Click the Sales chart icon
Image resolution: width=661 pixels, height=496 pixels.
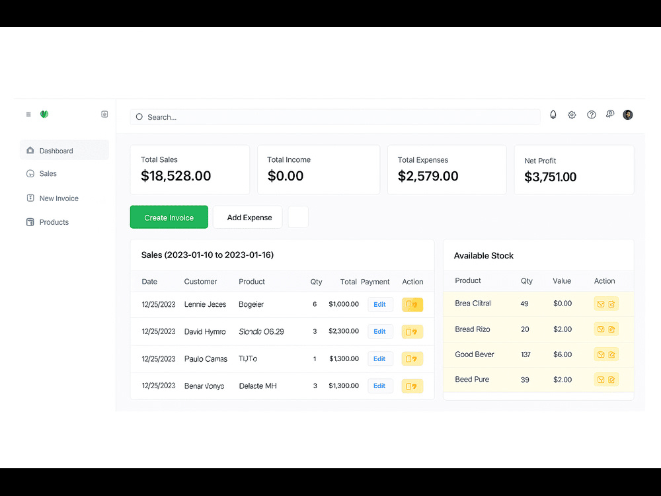pyautogui.click(x=30, y=174)
